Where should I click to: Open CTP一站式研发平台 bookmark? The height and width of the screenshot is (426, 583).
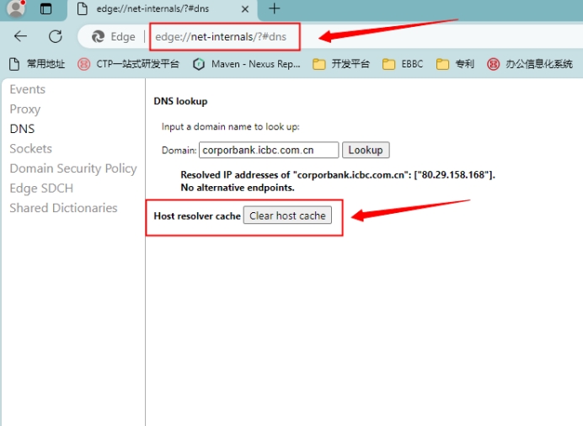click(129, 64)
